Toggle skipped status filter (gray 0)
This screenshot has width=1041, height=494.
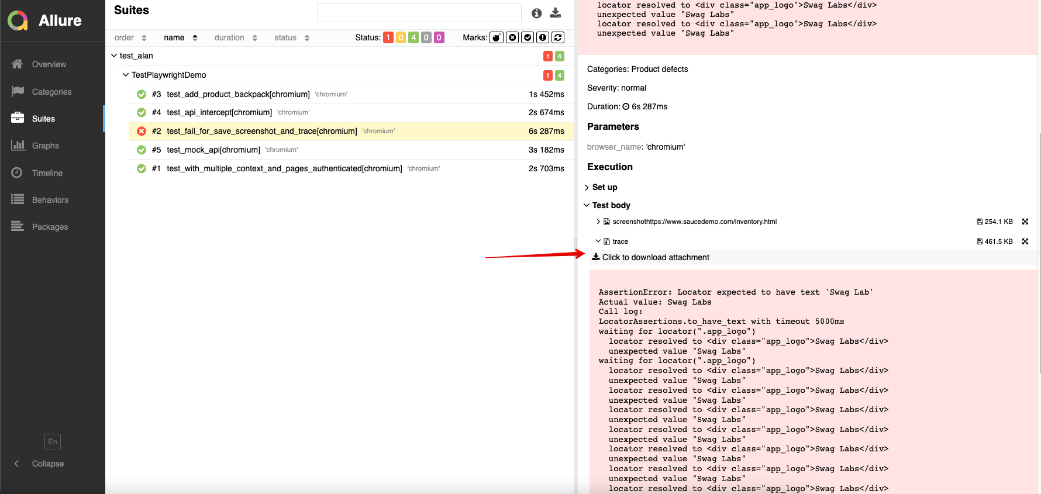(x=426, y=37)
